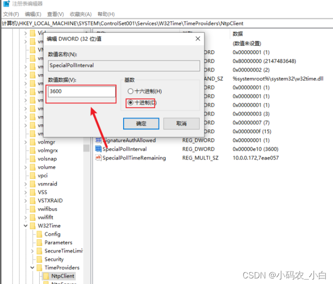This screenshot has height=284, width=333.
Task: Click the 数值数据 field containing 3600
Action: (82, 91)
